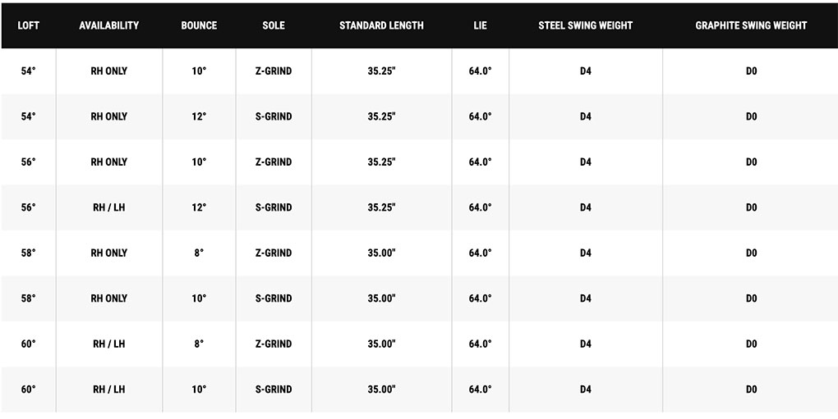Select the GRAPHITE SWING WEIGHT header
Screen dimensions: 838x419
(x=751, y=25)
